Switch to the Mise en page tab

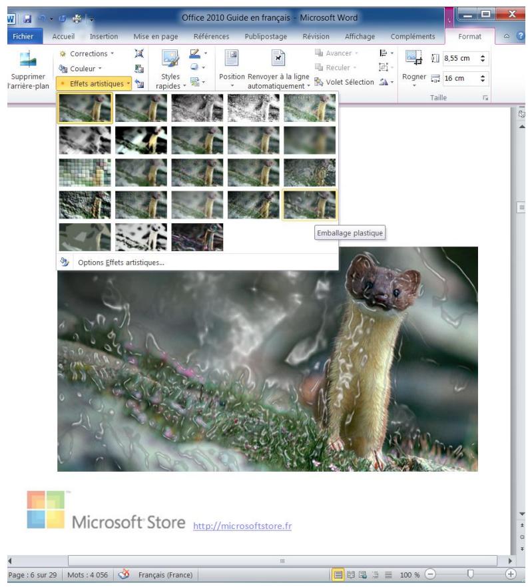tap(156, 37)
